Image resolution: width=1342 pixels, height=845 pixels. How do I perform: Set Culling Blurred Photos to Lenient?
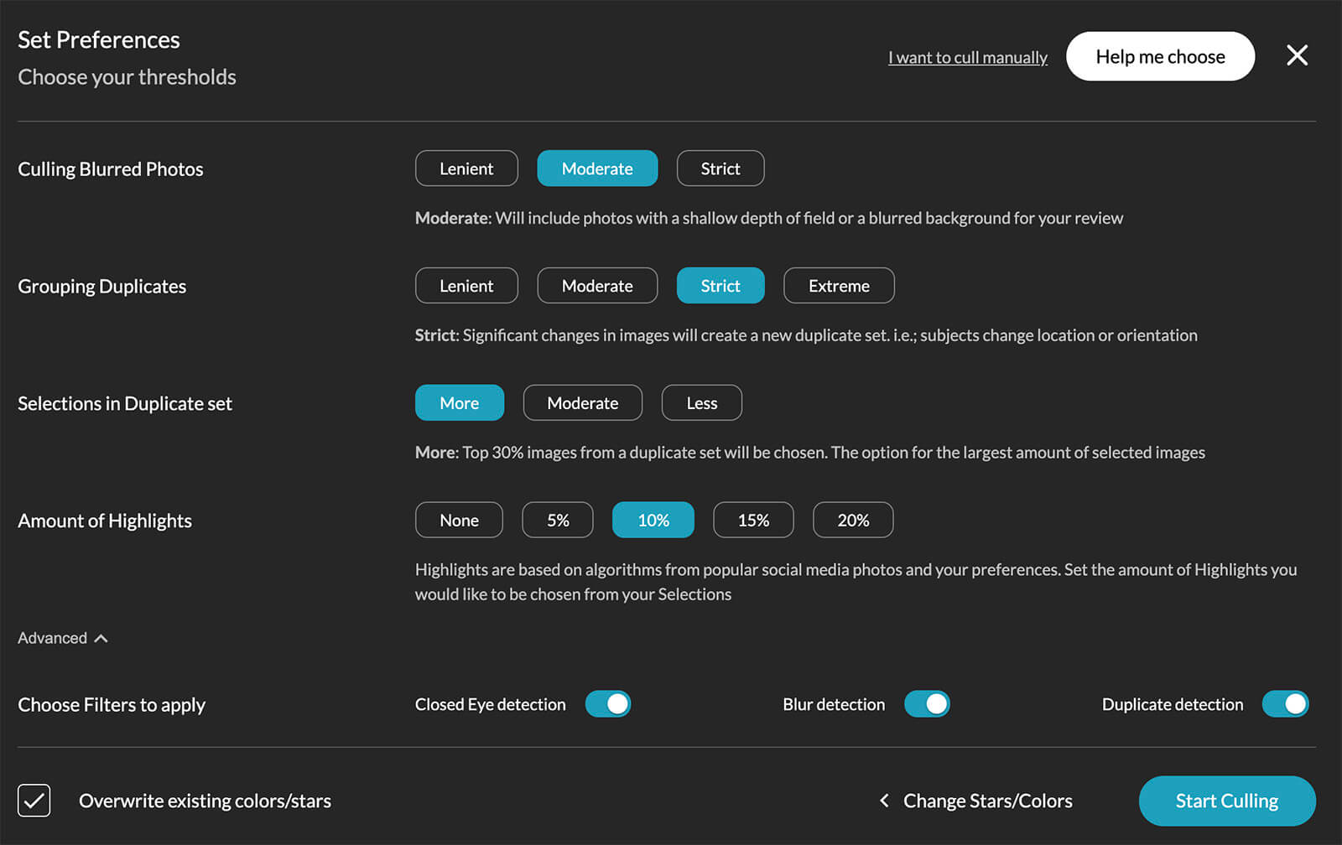[x=466, y=168]
